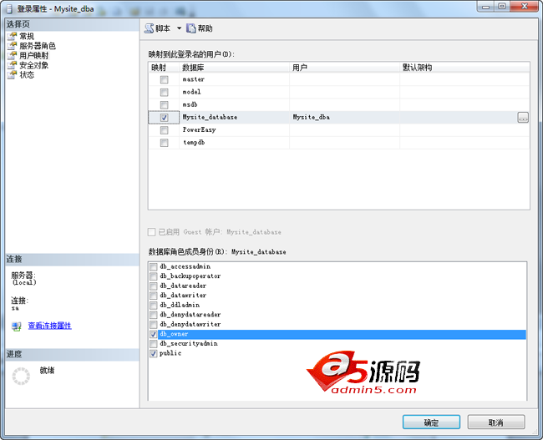Open the 查看连接属性 link

click(x=50, y=326)
